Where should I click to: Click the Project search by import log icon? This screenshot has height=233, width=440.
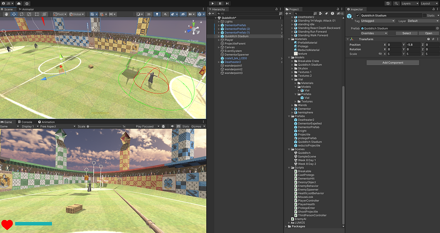333,13
